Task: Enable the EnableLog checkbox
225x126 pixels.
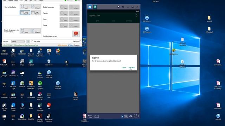Action: tap(81, 41)
